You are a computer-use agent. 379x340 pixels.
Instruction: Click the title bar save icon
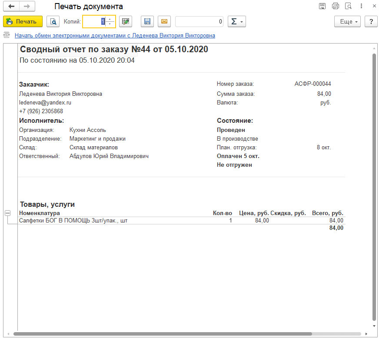click(x=322, y=6)
